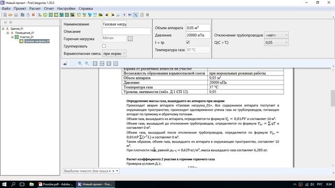This screenshot has width=335, height=188.
Task: Click the report search text field
Action: click(x=86, y=171)
